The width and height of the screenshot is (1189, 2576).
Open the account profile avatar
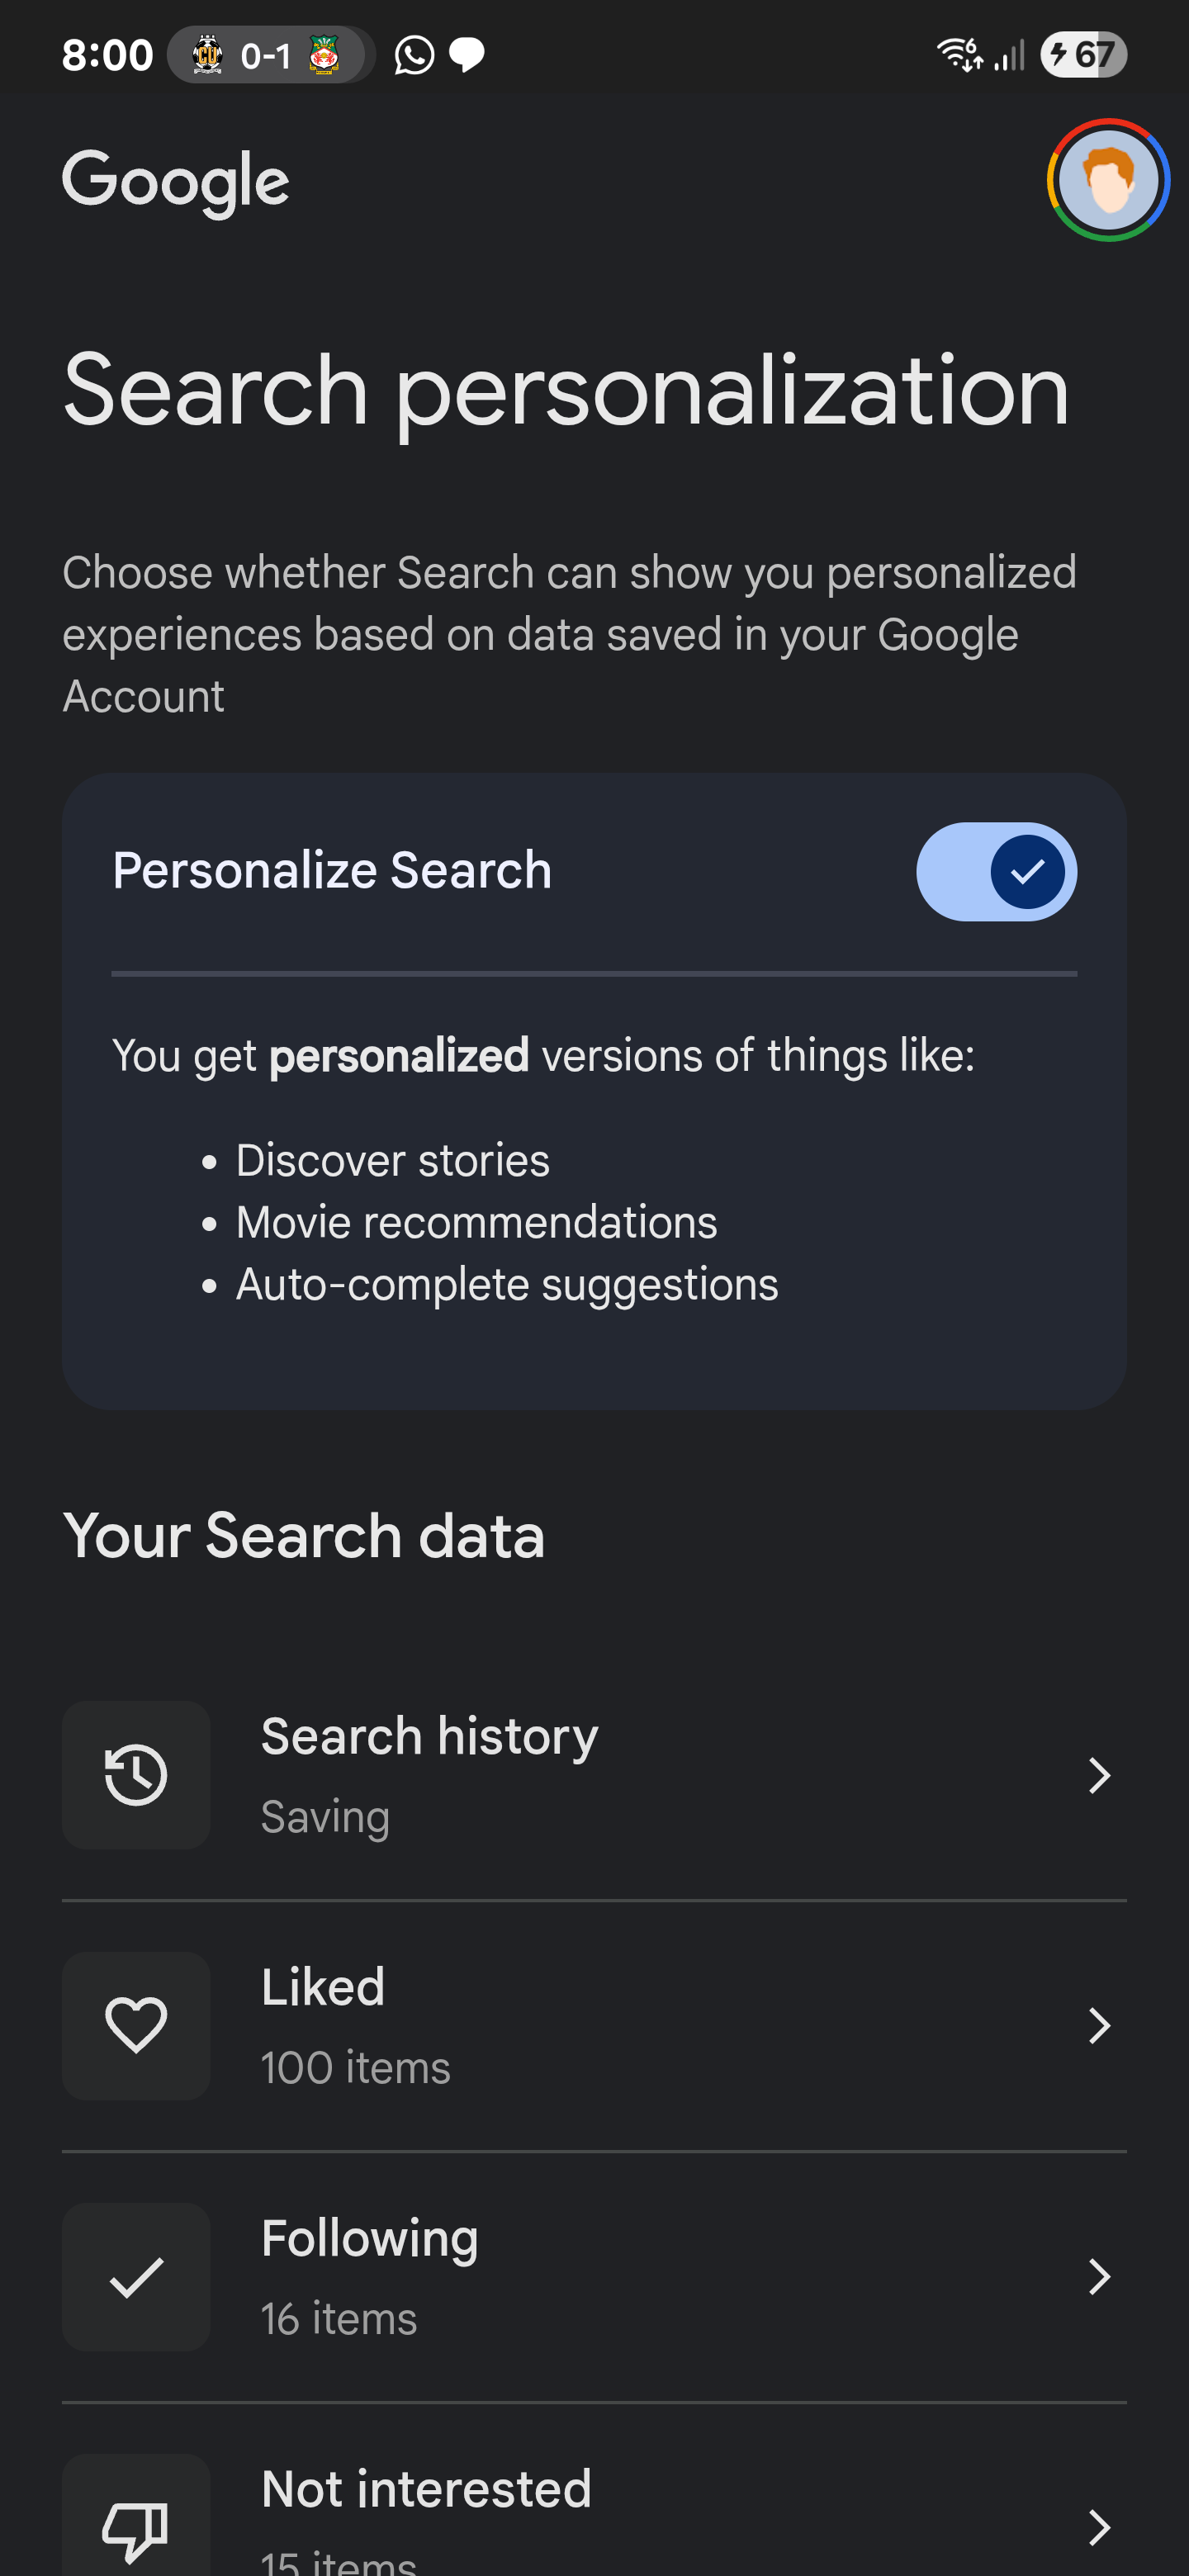click(x=1107, y=180)
